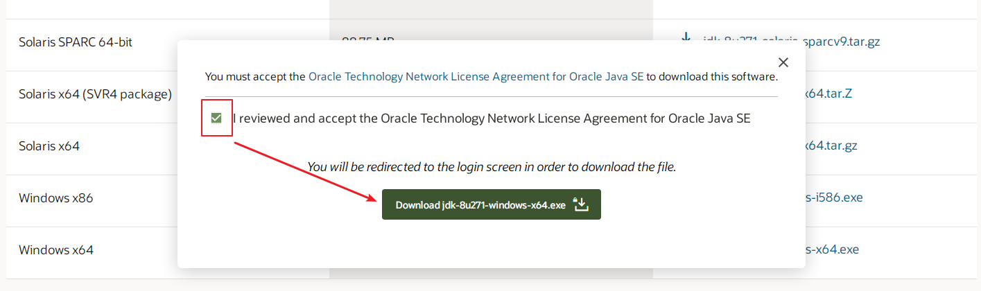Click the i586.exe download link
The width and height of the screenshot is (981, 291).
point(834,197)
